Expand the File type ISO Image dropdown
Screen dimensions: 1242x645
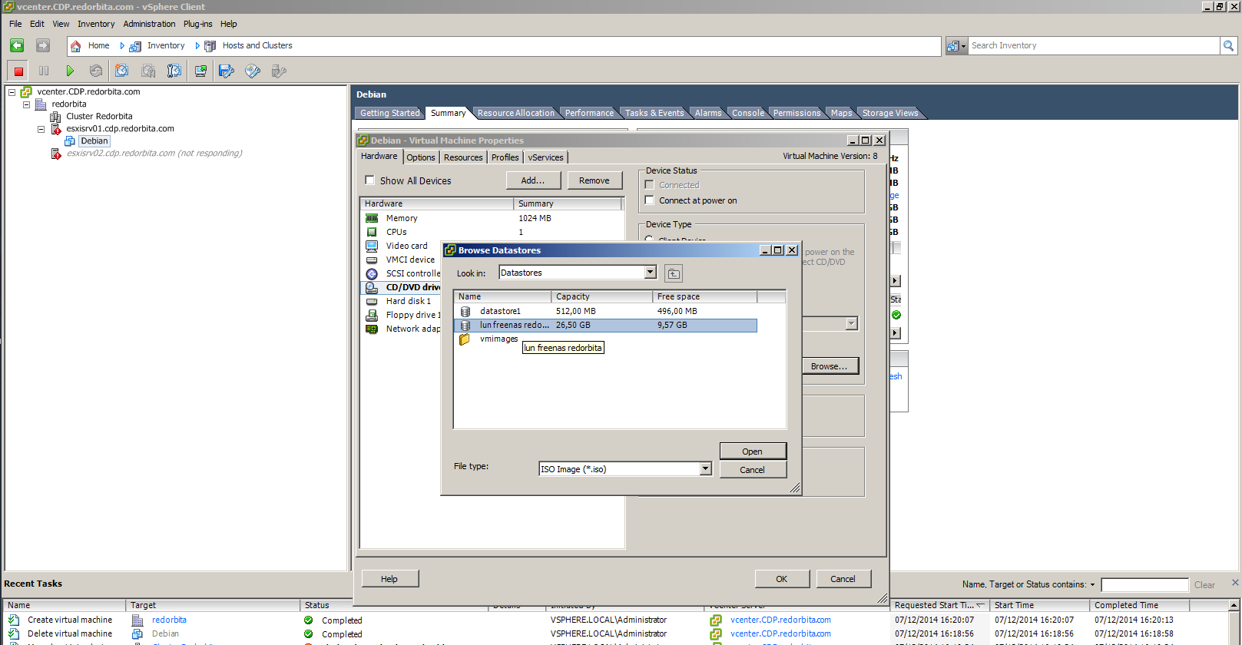coord(705,469)
